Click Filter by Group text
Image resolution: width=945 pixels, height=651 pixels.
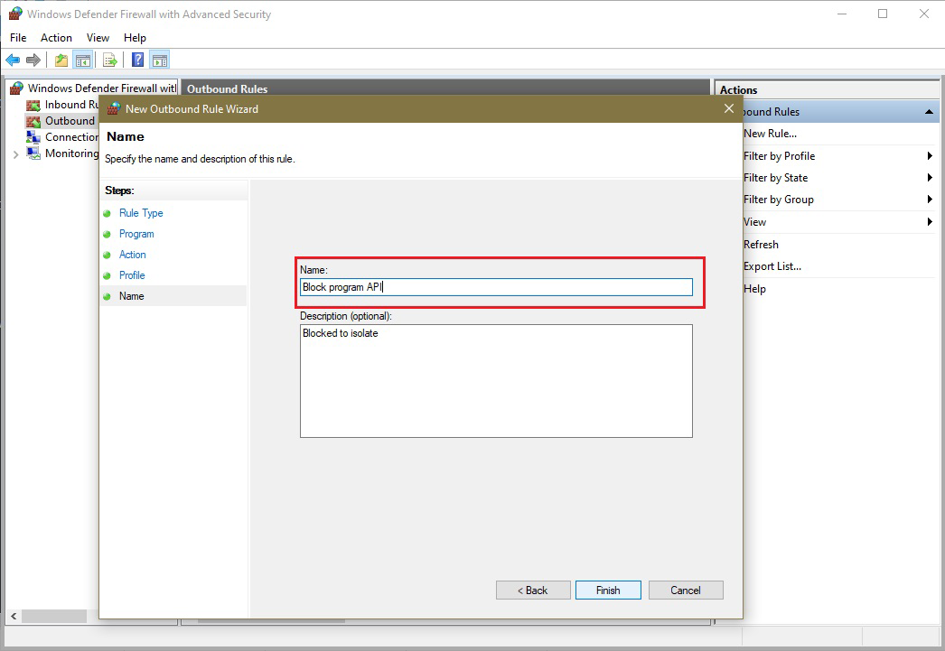coord(778,200)
